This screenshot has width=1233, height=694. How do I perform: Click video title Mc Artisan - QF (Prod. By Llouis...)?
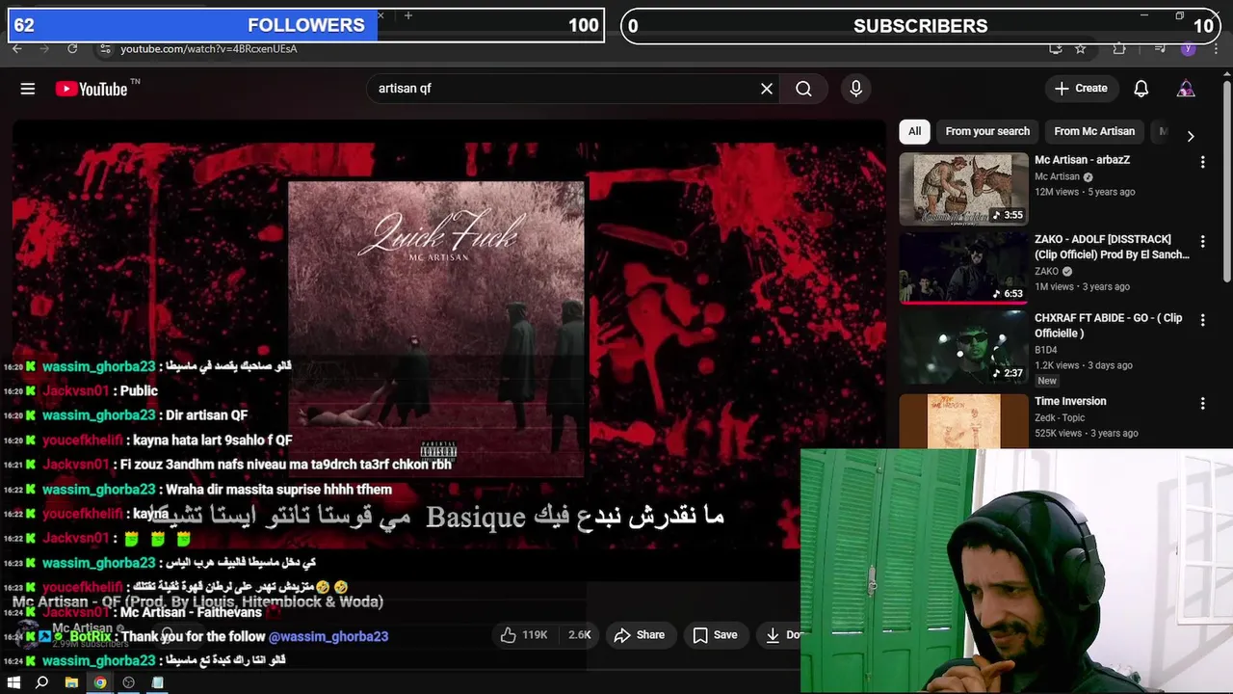pos(197,601)
